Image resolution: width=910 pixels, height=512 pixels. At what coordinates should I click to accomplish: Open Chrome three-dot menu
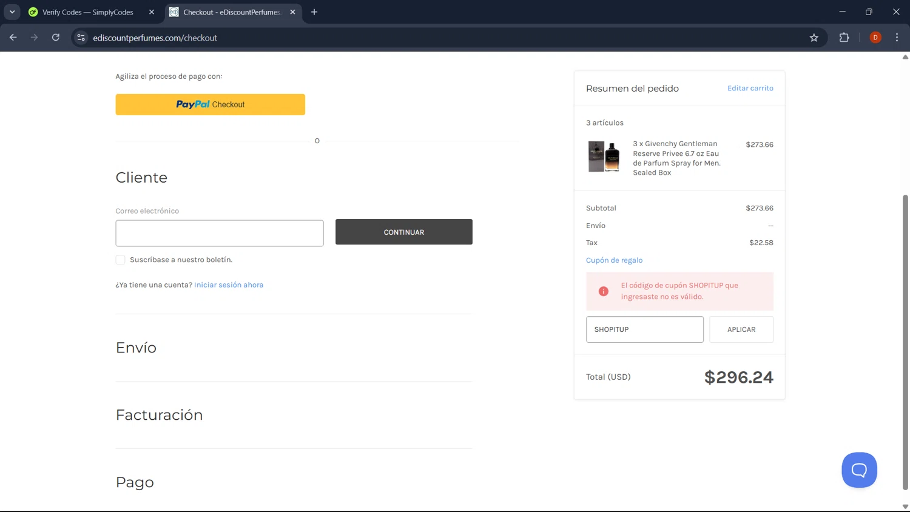pyautogui.click(x=897, y=38)
